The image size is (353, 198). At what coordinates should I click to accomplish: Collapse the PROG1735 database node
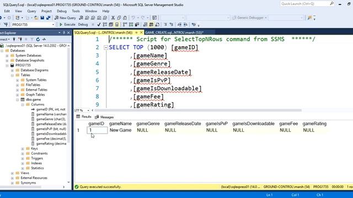click(7, 65)
